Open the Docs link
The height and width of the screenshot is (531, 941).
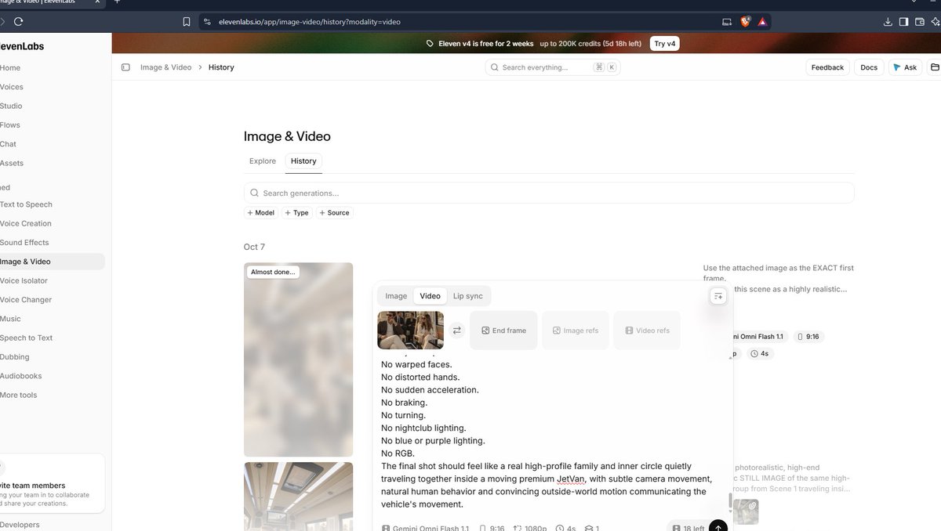click(x=869, y=67)
